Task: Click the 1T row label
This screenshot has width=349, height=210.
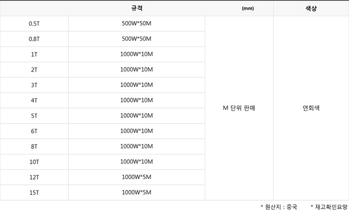Action: 34,54
